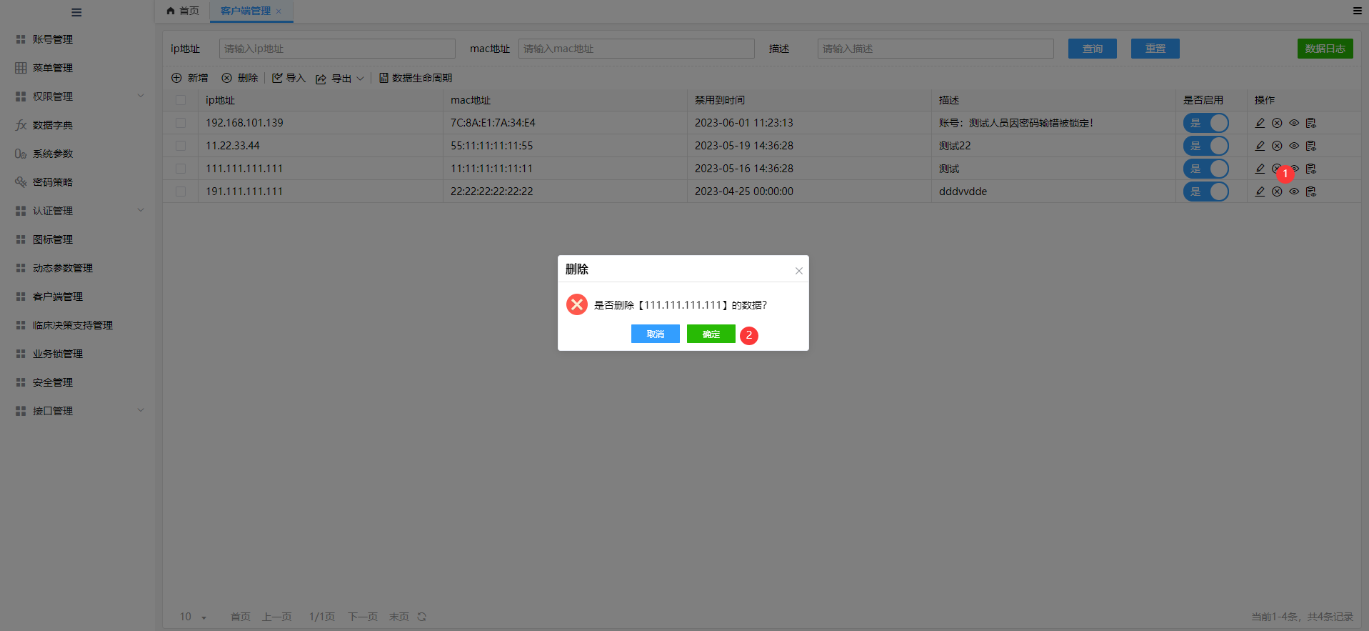This screenshot has width=1369, height=631.
Task: Go to 首页 in pagination
Action: (241, 617)
